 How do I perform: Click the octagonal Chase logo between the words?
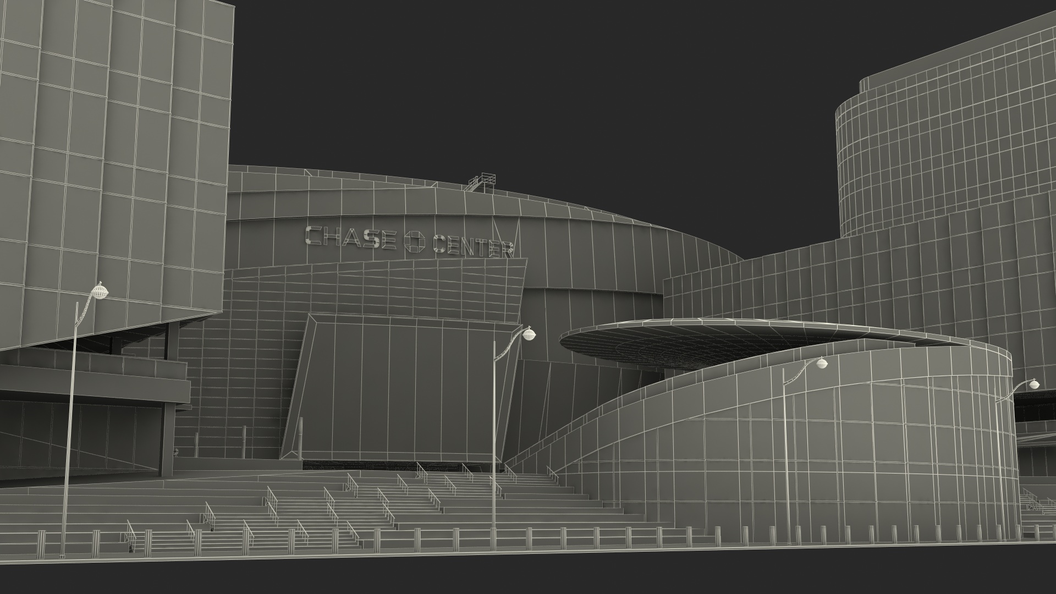tap(415, 242)
